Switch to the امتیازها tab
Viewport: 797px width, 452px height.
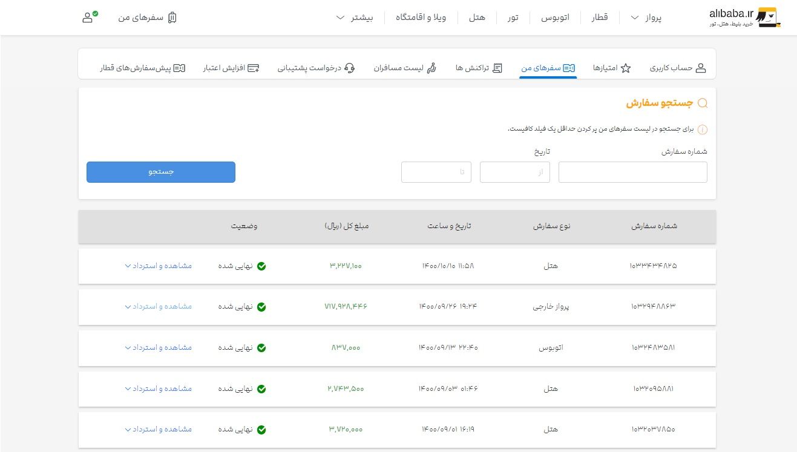coord(612,68)
